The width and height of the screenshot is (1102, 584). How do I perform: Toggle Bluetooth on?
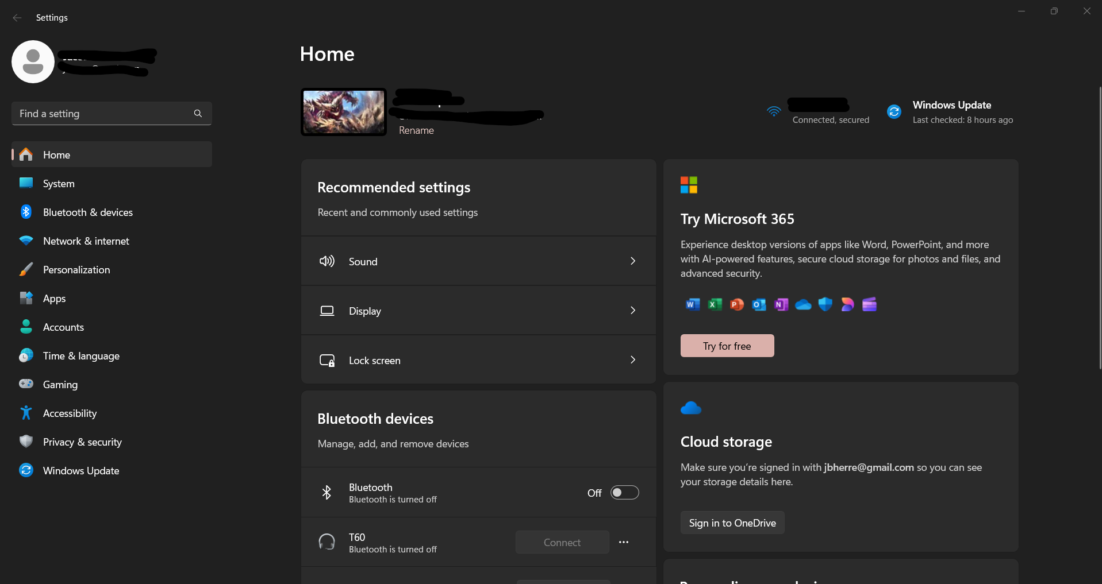coord(624,492)
